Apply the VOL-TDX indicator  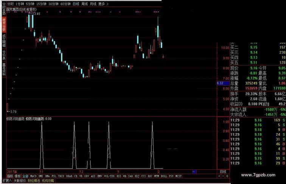tap(109, 176)
